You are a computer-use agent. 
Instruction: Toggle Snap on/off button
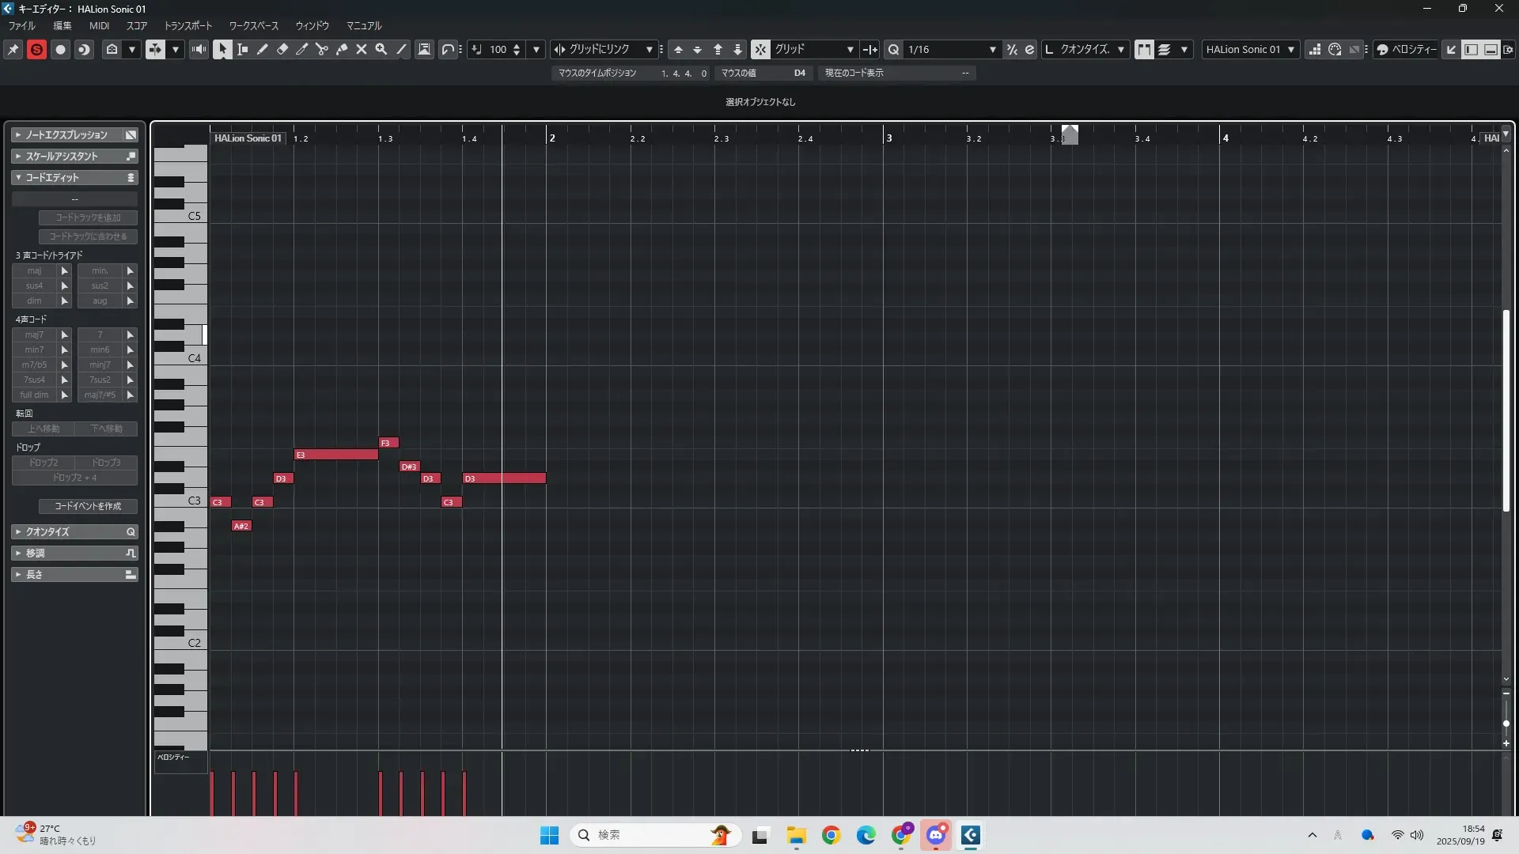tap(760, 49)
